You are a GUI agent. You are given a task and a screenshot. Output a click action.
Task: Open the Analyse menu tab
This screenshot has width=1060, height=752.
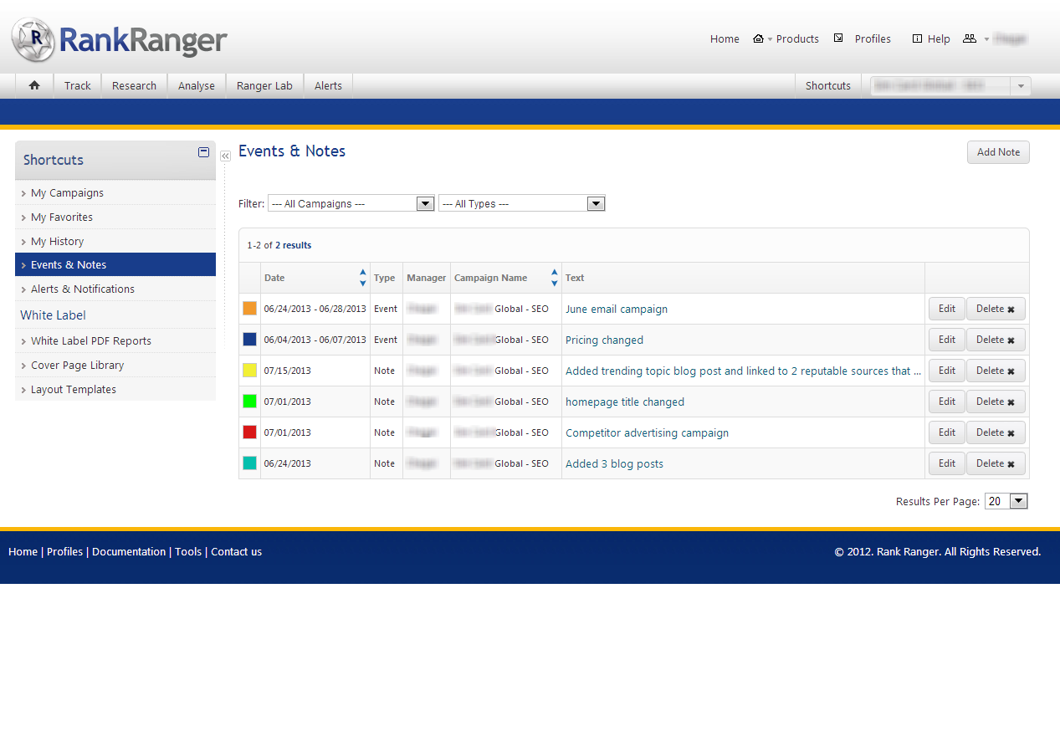click(x=197, y=85)
